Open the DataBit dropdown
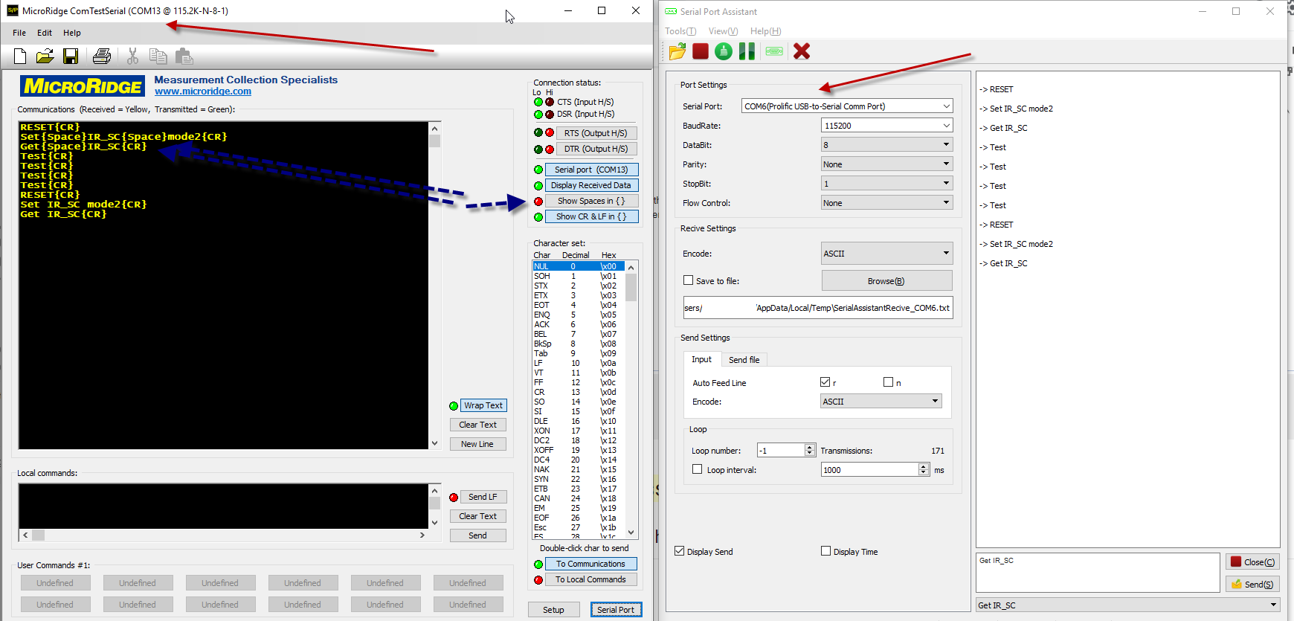 pyautogui.click(x=887, y=145)
